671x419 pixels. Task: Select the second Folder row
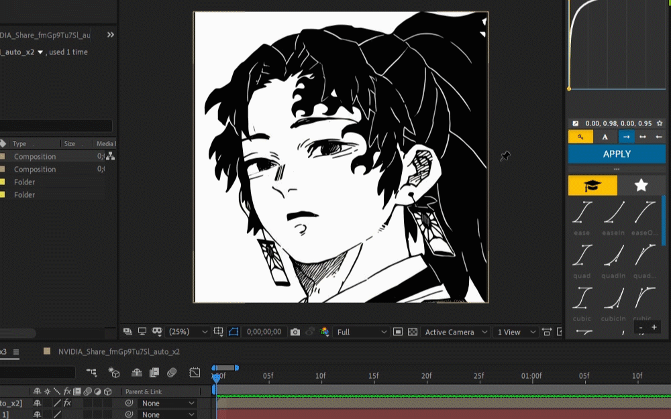click(x=53, y=195)
